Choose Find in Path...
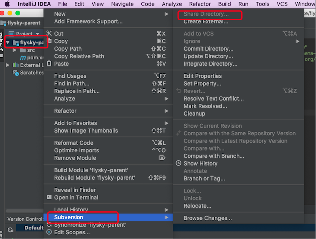 [x=108, y=84]
